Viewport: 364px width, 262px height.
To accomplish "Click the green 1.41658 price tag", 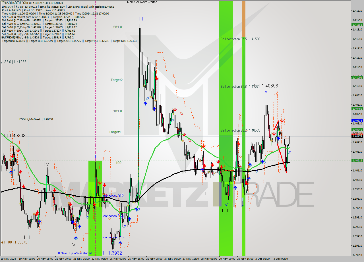I will click(357, 25).
